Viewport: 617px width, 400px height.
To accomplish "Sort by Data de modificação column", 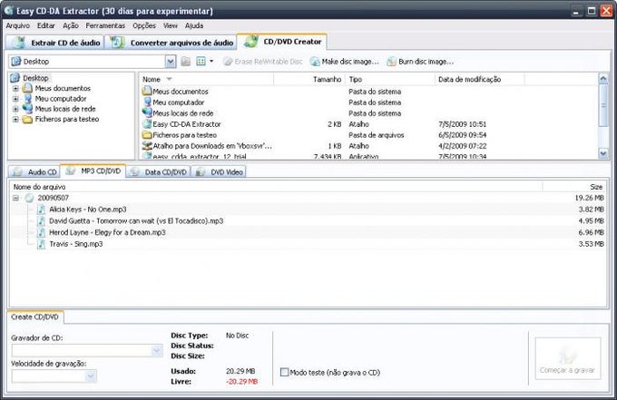I will [x=480, y=79].
